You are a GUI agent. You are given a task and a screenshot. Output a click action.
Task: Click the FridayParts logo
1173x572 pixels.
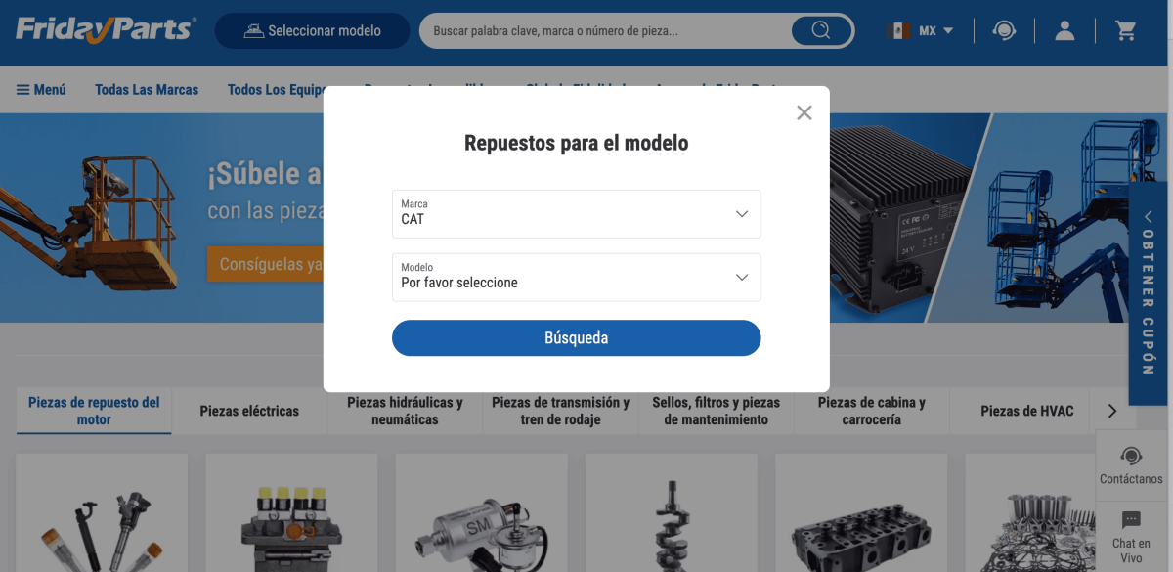(x=106, y=30)
